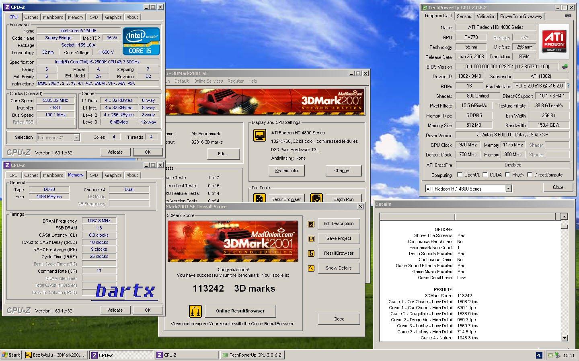Toggle the DirectCompute checkbox in GPU-Z

coord(530,175)
